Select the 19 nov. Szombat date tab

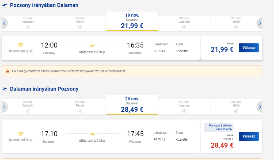(132, 21)
